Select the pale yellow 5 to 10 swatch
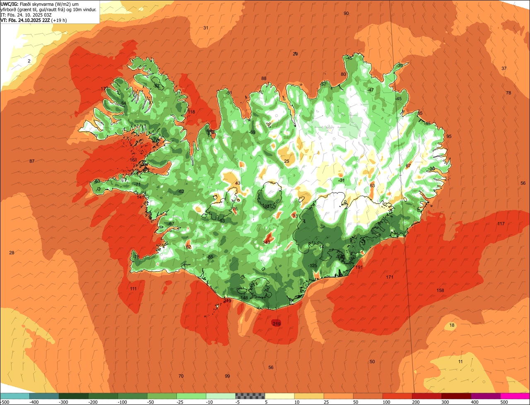530x405 pixels. click(279, 396)
